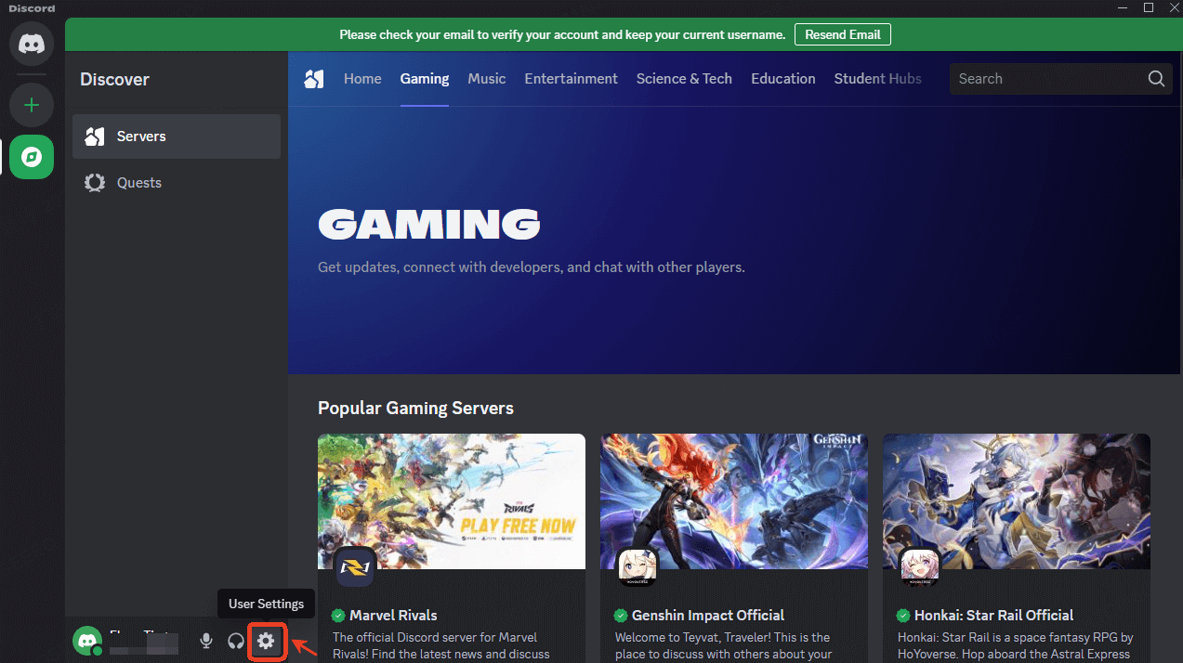Select the Student Hubs tab

tap(877, 79)
